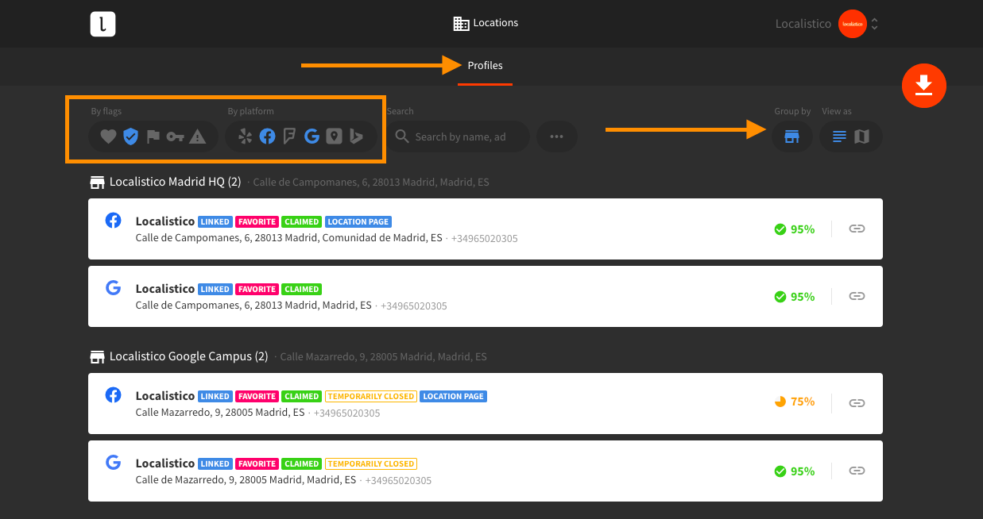This screenshot has height=519, width=983.
Task: Open link icon for Google Campus Facebook profile
Action: [x=857, y=403]
